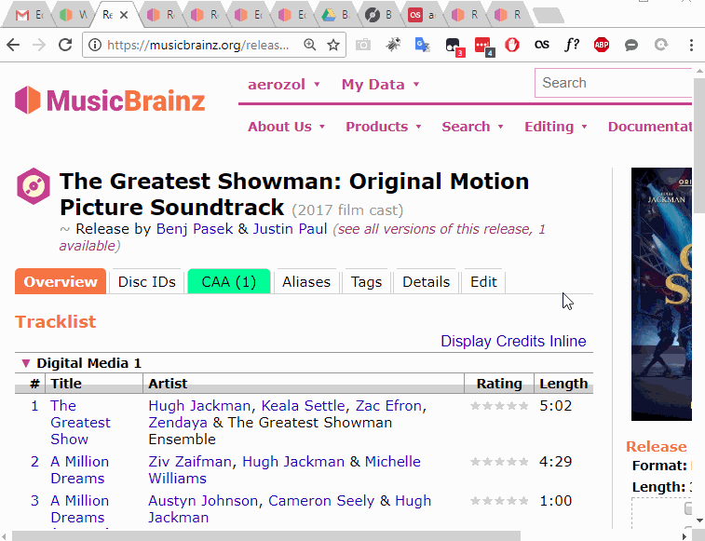Open Last.fm scrobbler extension icon
Screen dimensions: 705x541
[x=542, y=44]
